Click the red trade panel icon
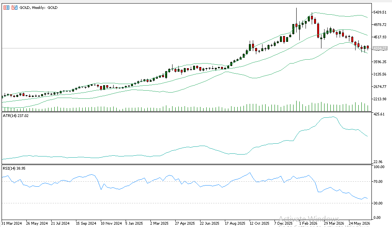Viewport: 392px width, 227px height. [6, 7]
